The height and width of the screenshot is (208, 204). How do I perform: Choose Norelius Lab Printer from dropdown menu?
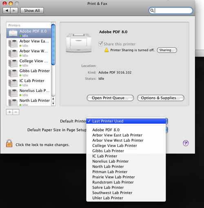[x=126, y=161]
